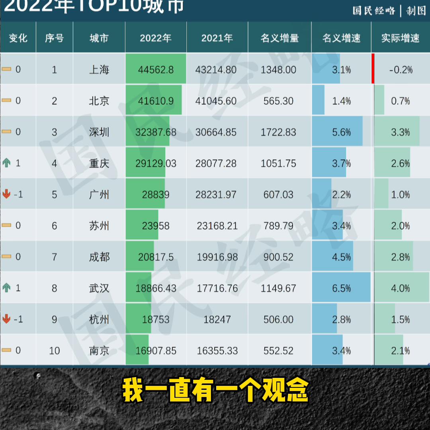This screenshot has height=430, width=430.
Task: Expand the 2022年 column header
Action: pos(156,37)
